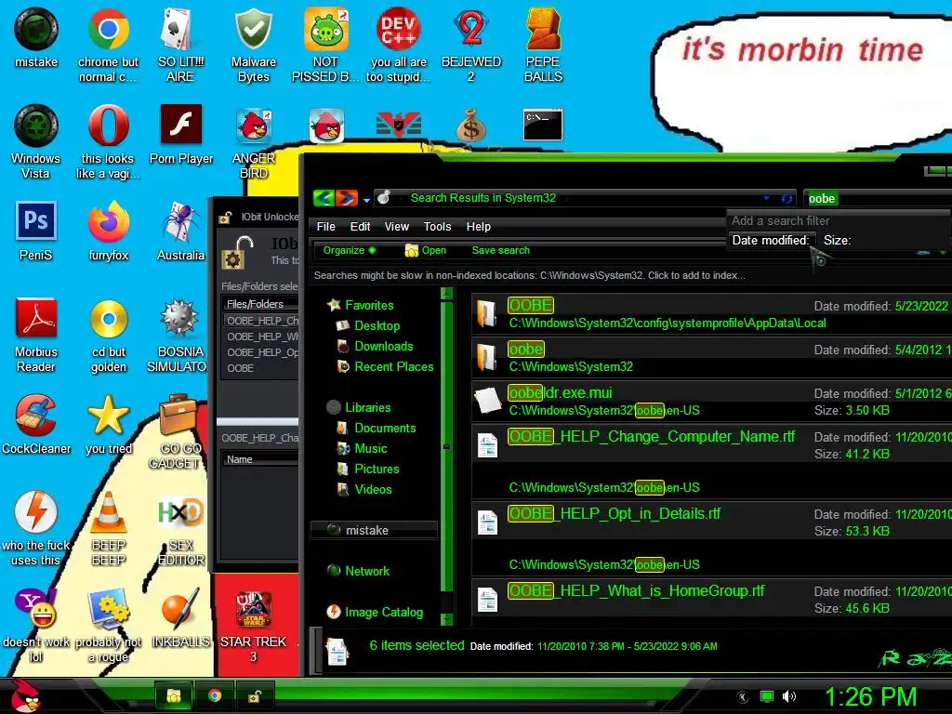Open the Help menu
Screen dimensions: 952x714
click(479, 227)
